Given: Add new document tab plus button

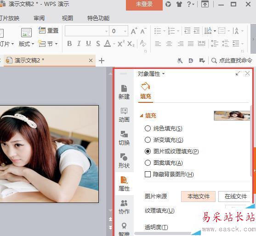Looking at the screenshot, I should 102,61.
